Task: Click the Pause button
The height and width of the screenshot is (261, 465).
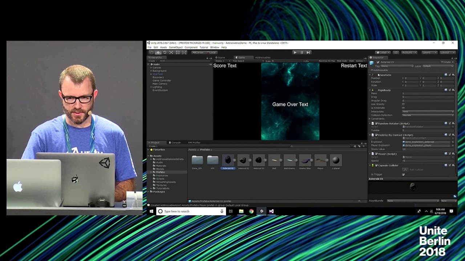Action: 302,53
